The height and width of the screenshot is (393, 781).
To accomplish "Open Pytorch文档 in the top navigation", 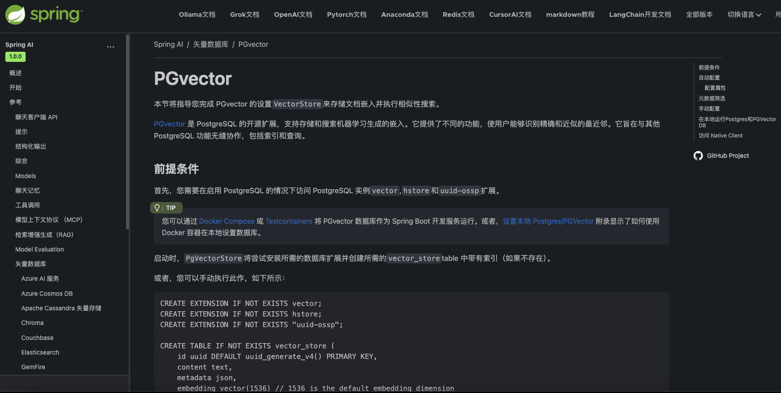I will click(347, 15).
